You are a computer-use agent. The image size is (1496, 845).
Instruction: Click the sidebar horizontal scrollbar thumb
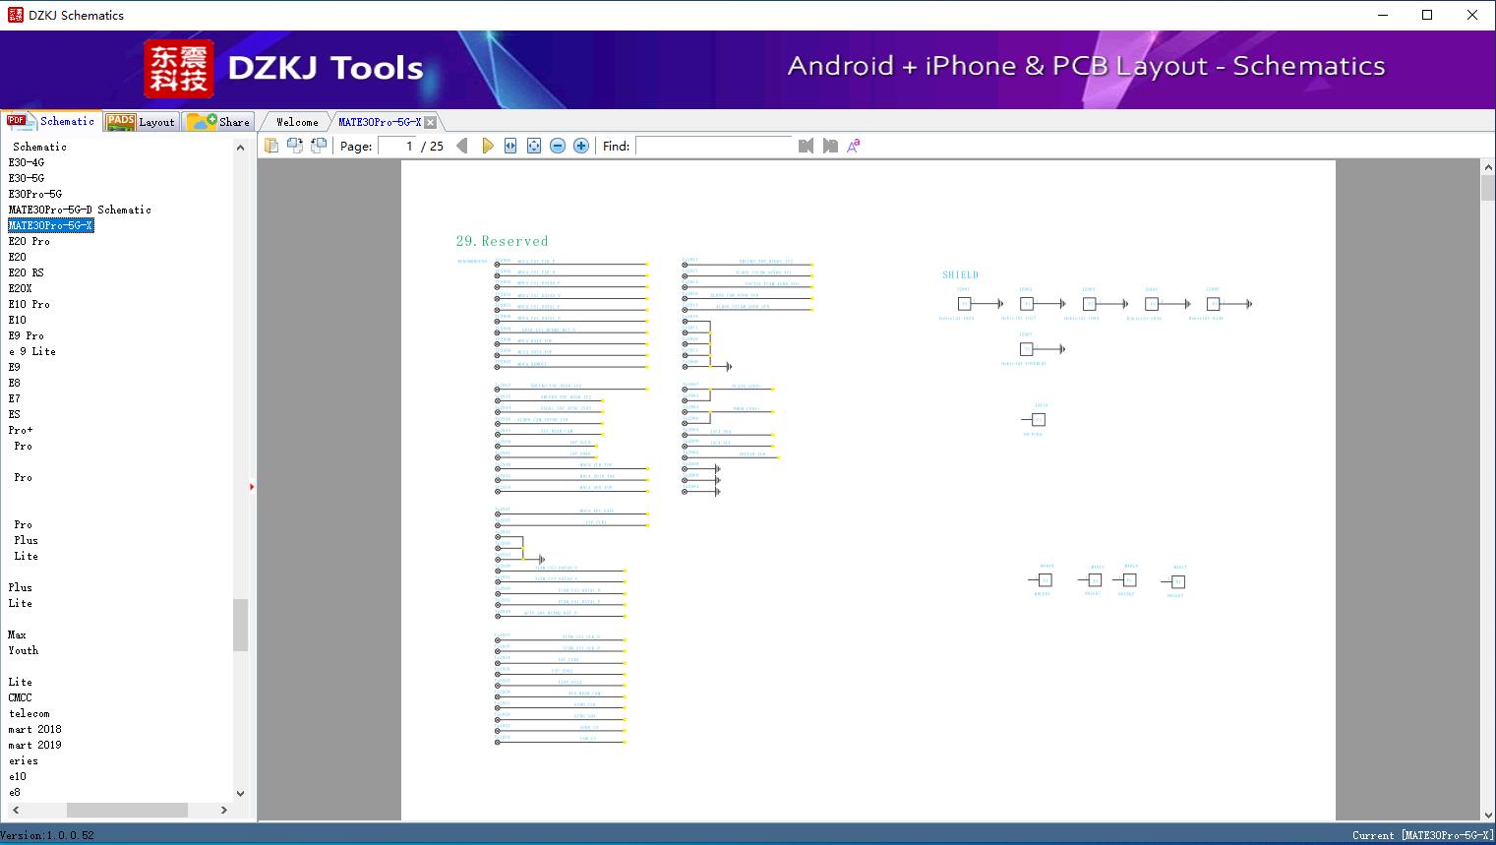coord(127,810)
